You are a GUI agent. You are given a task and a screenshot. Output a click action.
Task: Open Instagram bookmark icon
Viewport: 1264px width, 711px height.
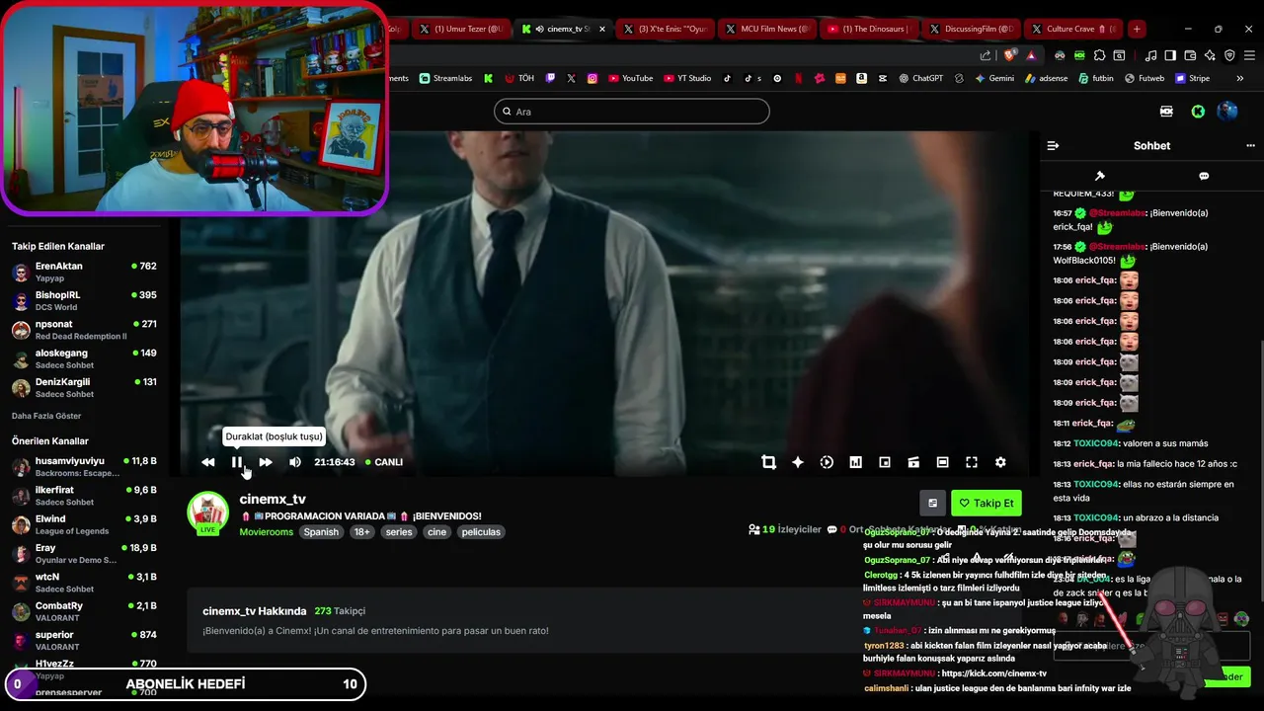pyautogui.click(x=592, y=78)
